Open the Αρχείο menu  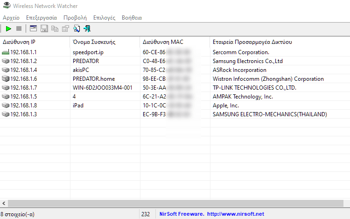11,18
